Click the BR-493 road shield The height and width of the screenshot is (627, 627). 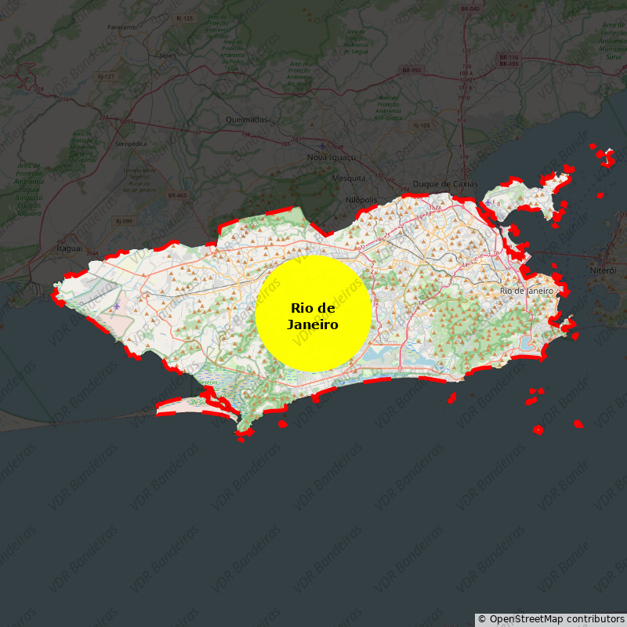tap(411, 70)
